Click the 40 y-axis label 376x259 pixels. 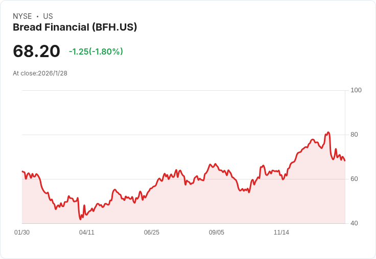point(354,223)
